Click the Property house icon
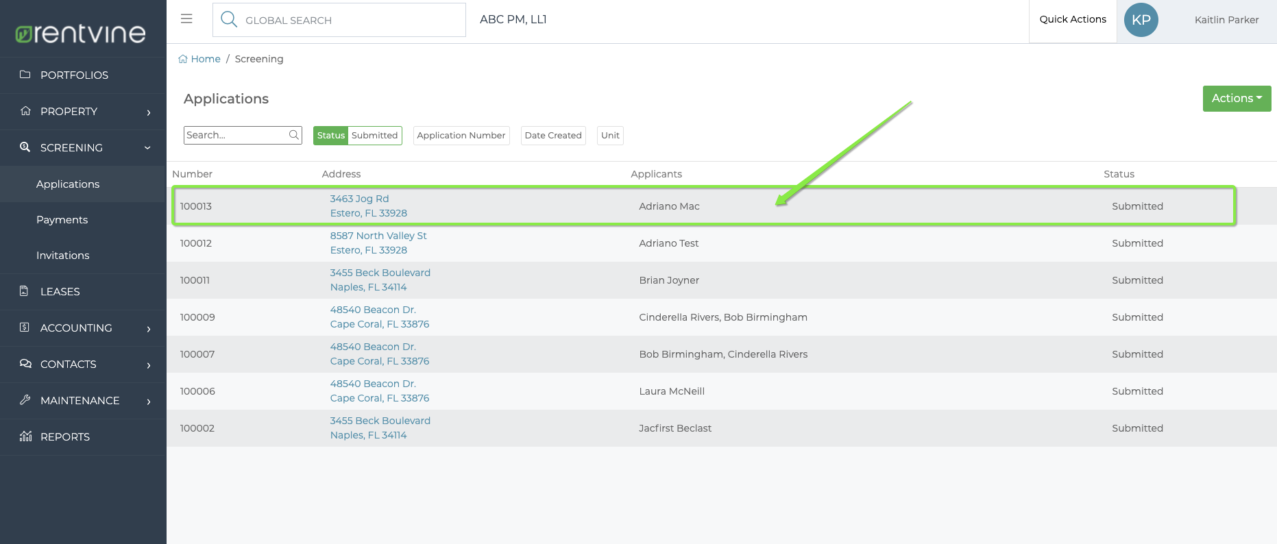 [x=25, y=111]
